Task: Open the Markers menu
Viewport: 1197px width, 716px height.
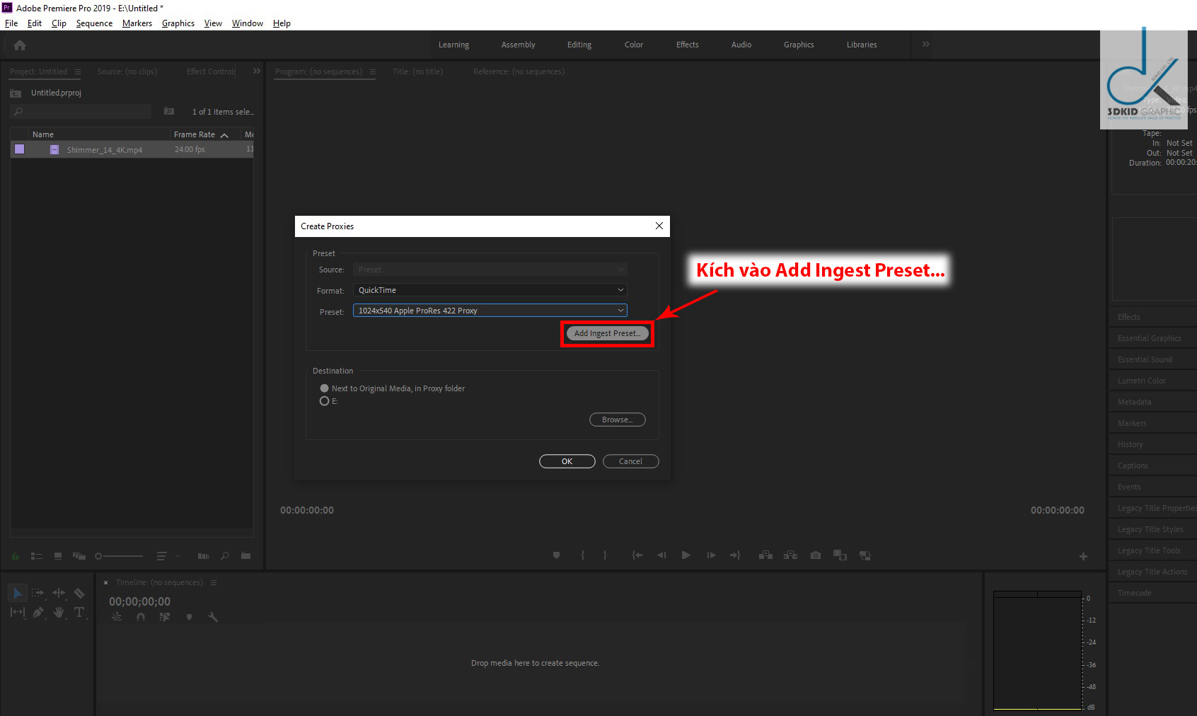Action: click(x=137, y=23)
